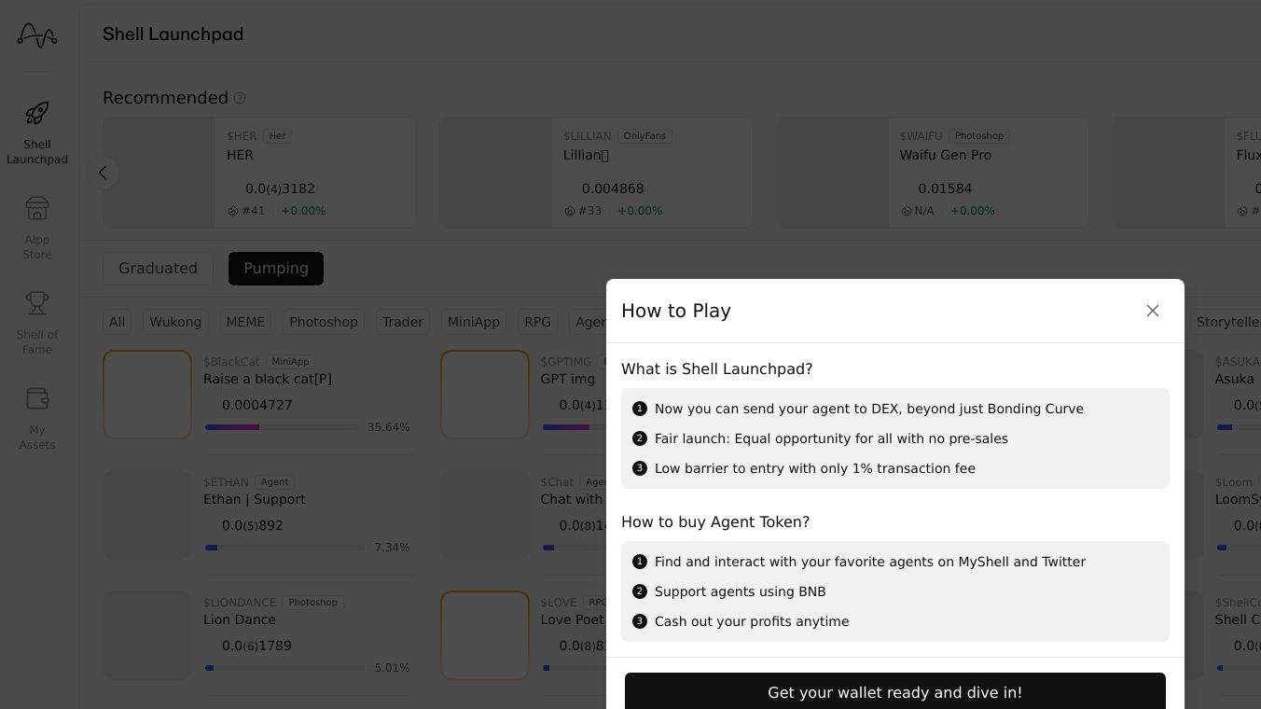Open My Assets wallet icon

coord(37,398)
